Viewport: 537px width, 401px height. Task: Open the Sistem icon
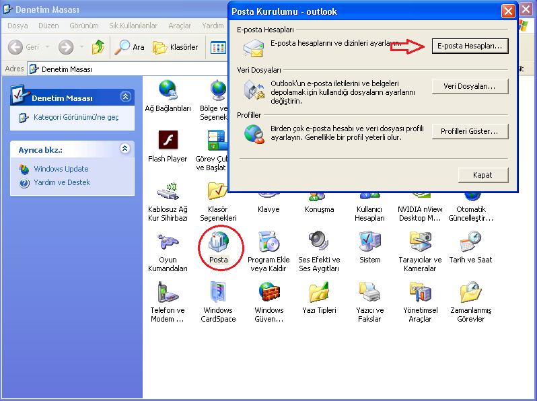(370, 247)
